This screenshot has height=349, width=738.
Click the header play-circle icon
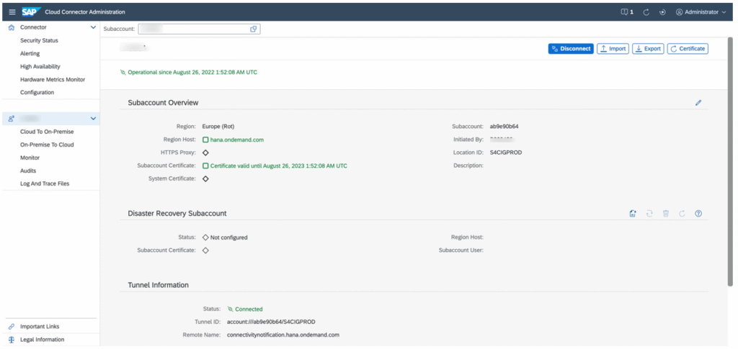pos(662,12)
